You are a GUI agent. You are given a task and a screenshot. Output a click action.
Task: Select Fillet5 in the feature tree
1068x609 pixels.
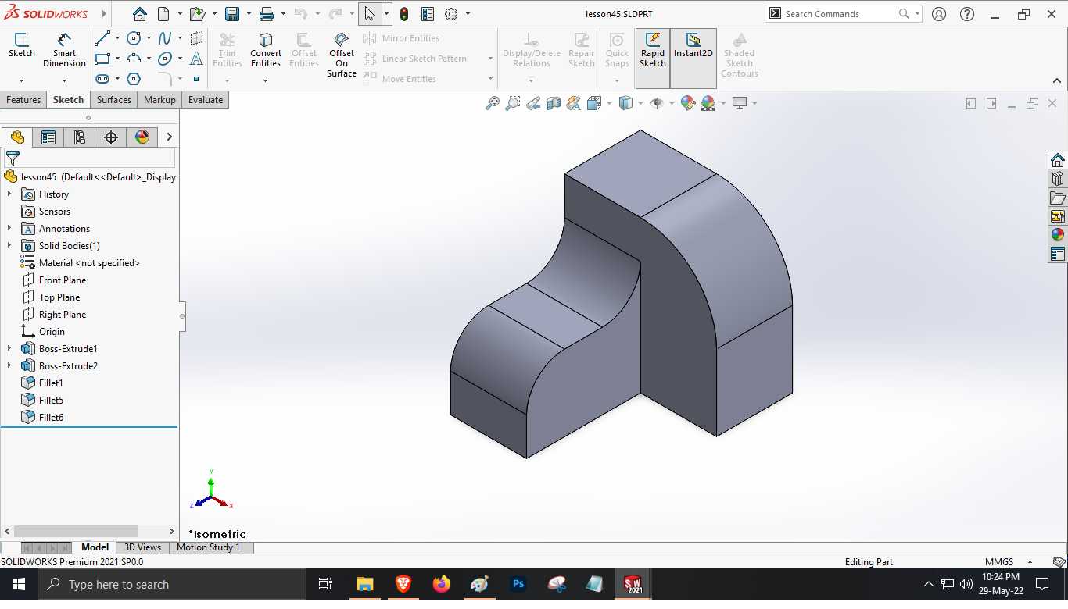(x=51, y=400)
